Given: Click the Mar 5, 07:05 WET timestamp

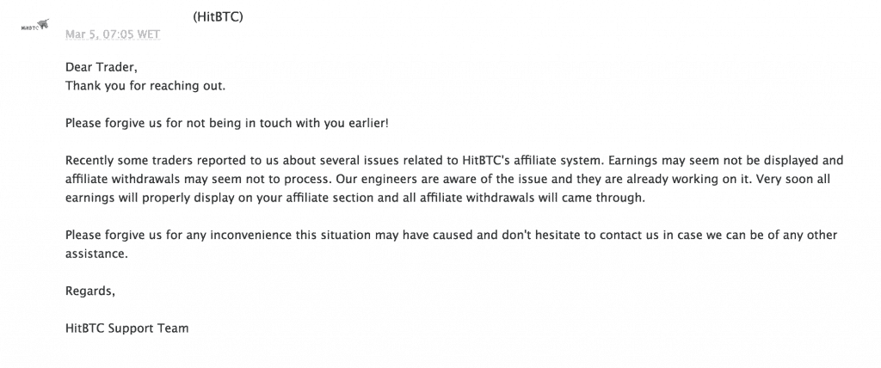Looking at the screenshot, I should 113,34.
